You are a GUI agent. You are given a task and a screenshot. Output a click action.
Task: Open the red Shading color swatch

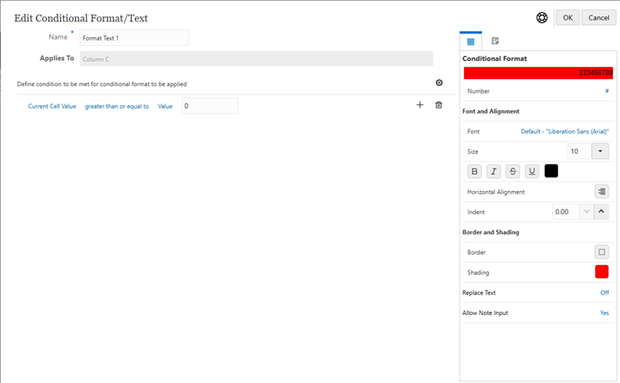tap(601, 272)
